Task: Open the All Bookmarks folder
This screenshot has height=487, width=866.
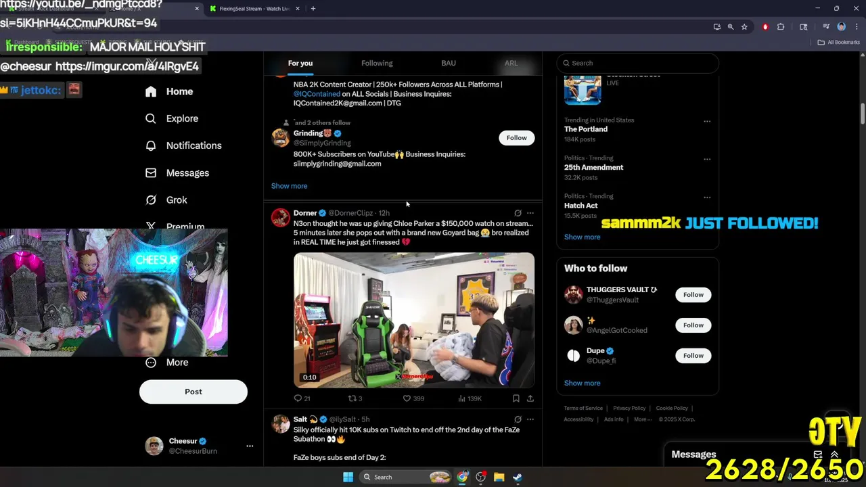Action: click(x=839, y=42)
